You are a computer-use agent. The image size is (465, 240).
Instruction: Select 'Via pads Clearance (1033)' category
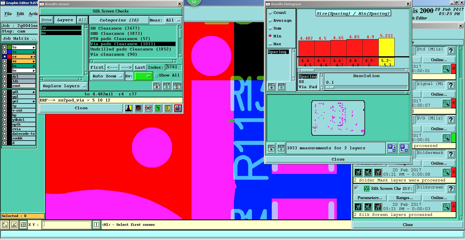pyautogui.click(x=133, y=44)
